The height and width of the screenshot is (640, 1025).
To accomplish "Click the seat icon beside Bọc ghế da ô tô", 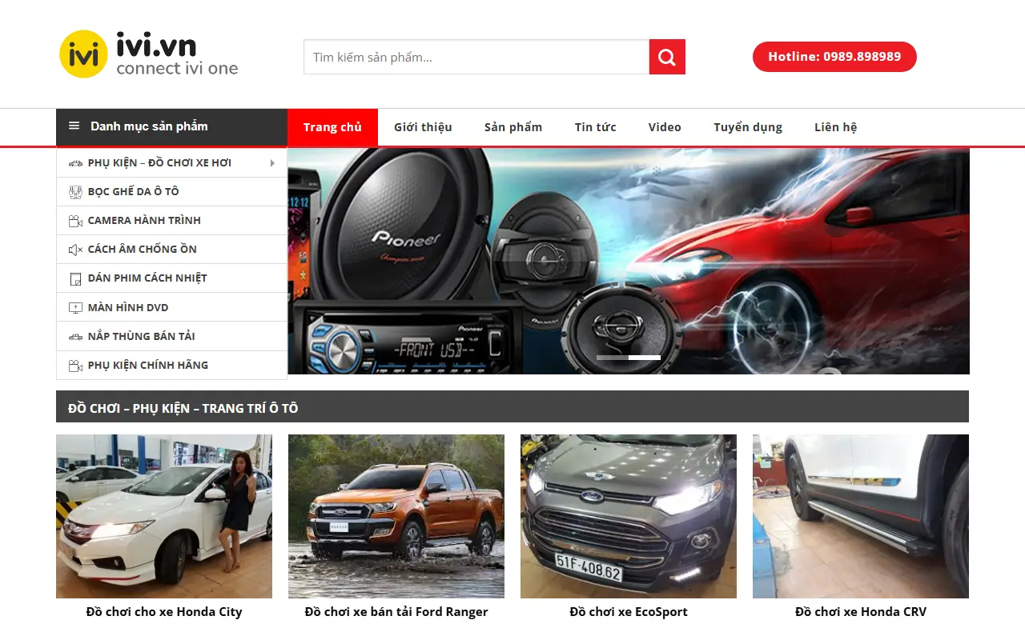I will [75, 192].
